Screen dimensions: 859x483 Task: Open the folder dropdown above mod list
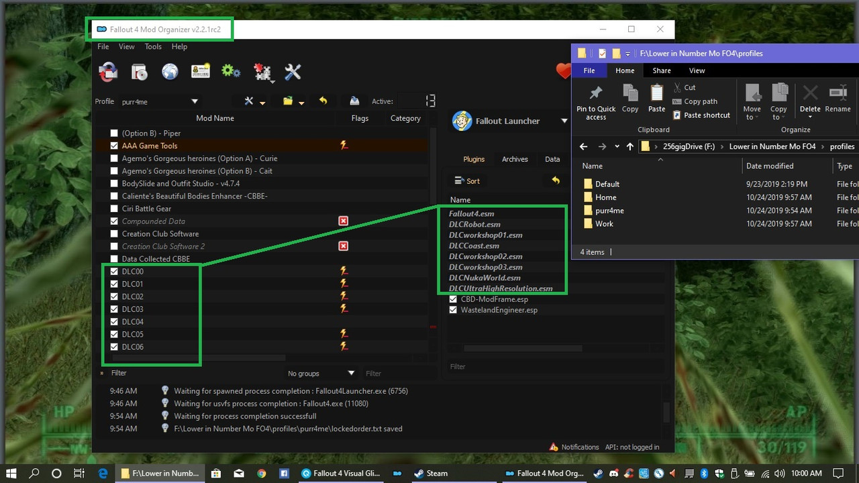(x=294, y=101)
